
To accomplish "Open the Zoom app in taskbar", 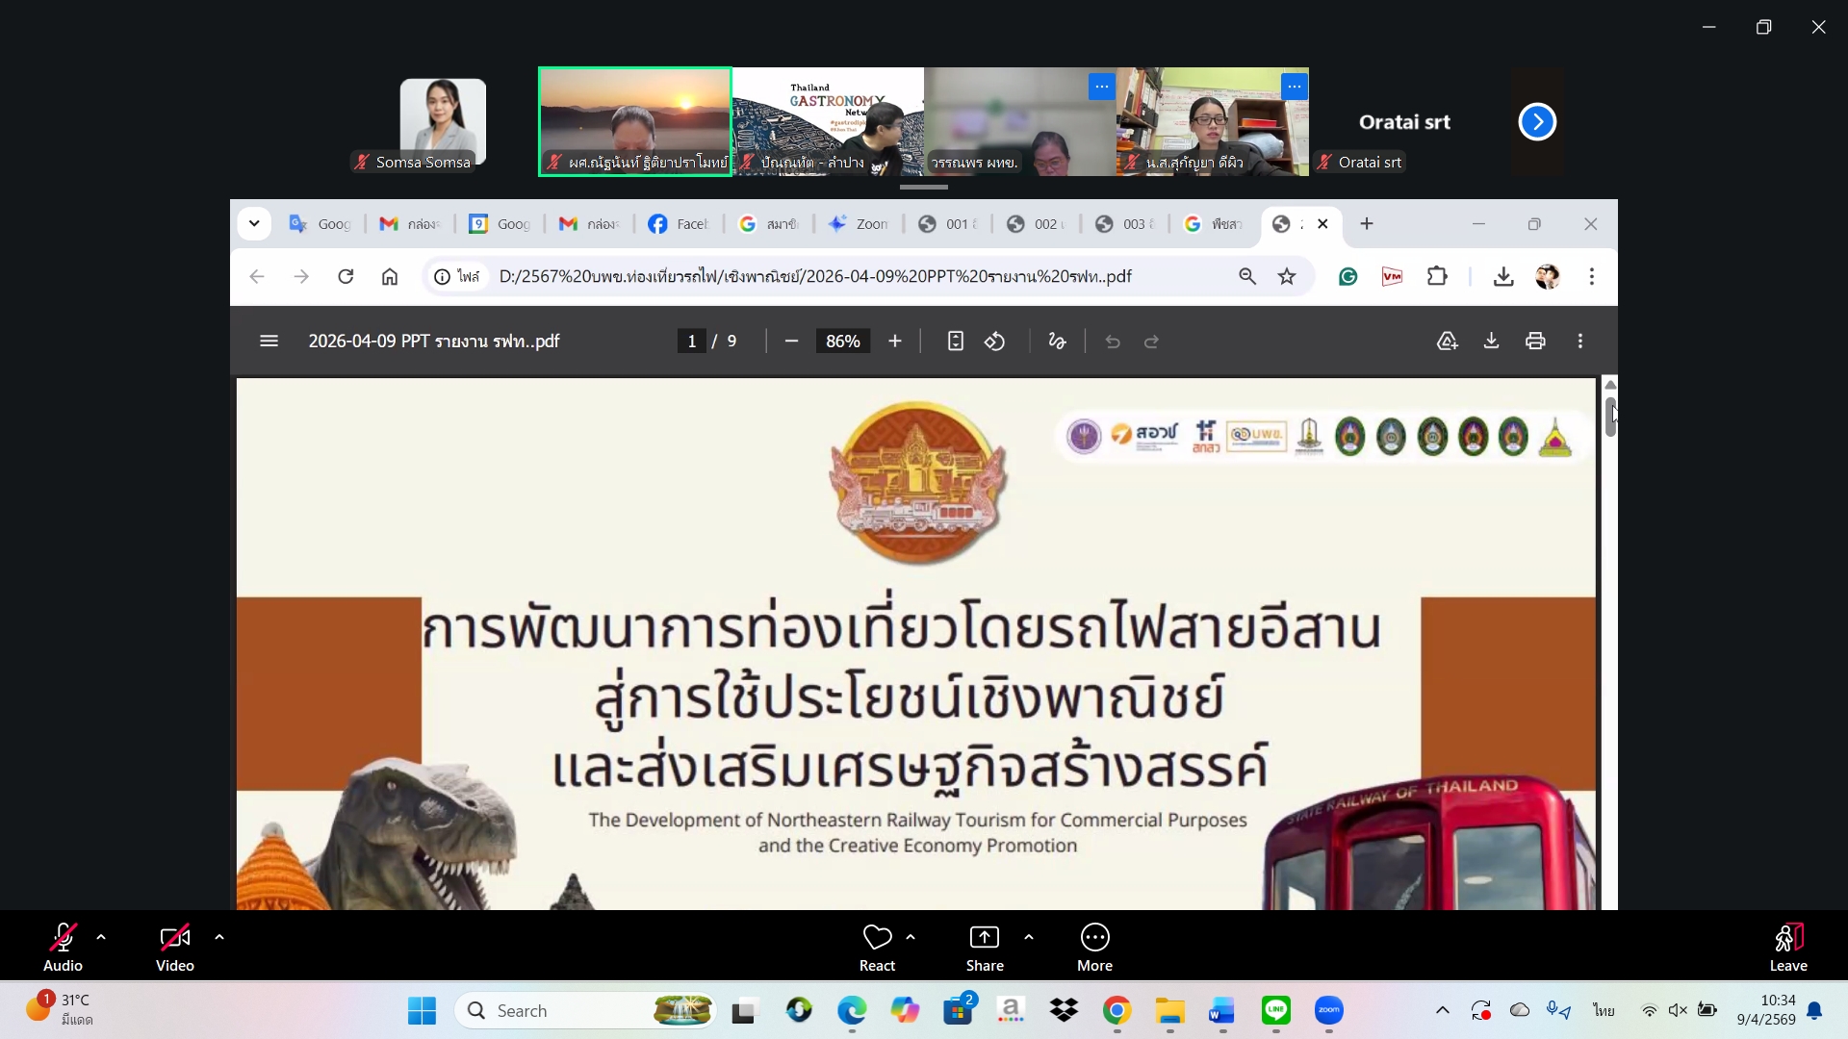I will (x=1328, y=1010).
